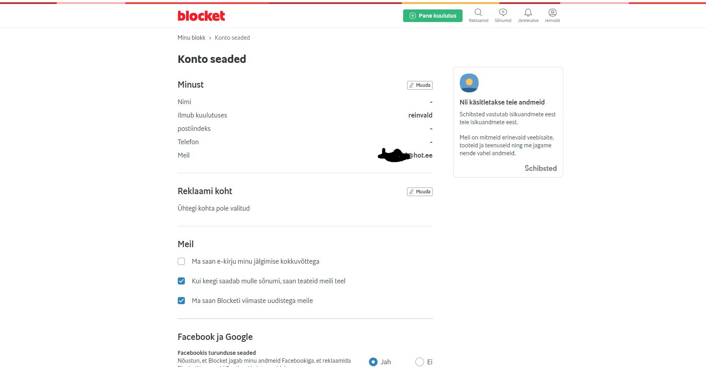This screenshot has width=706, height=367.
Task: Click the Konto seaded breadcrumb item
Action: coord(232,38)
